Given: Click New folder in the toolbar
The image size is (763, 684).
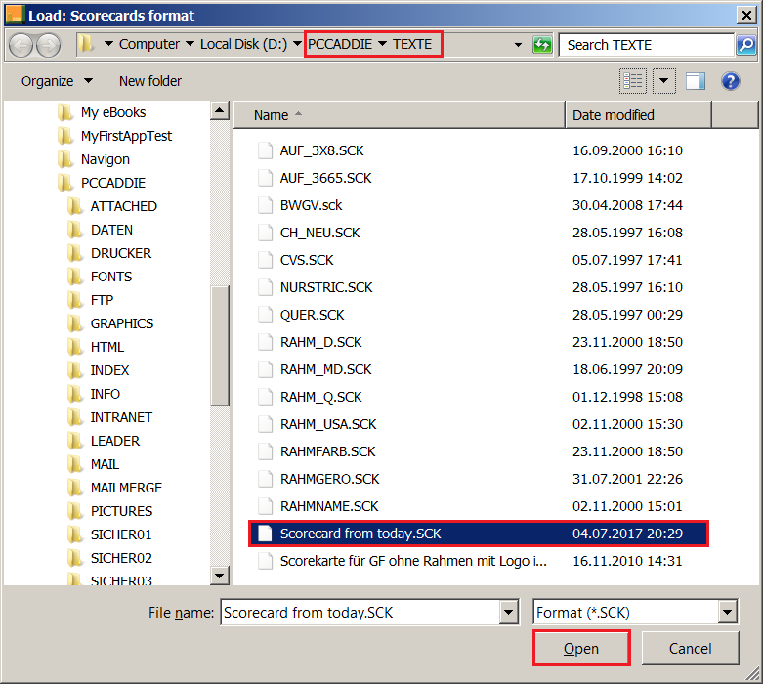Looking at the screenshot, I should 149,81.
